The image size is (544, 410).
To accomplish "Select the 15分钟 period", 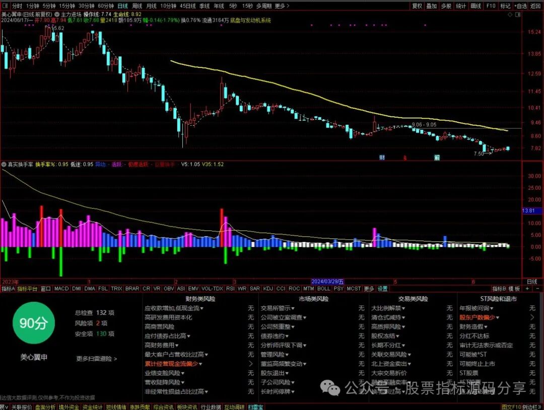I will [x=66, y=6].
